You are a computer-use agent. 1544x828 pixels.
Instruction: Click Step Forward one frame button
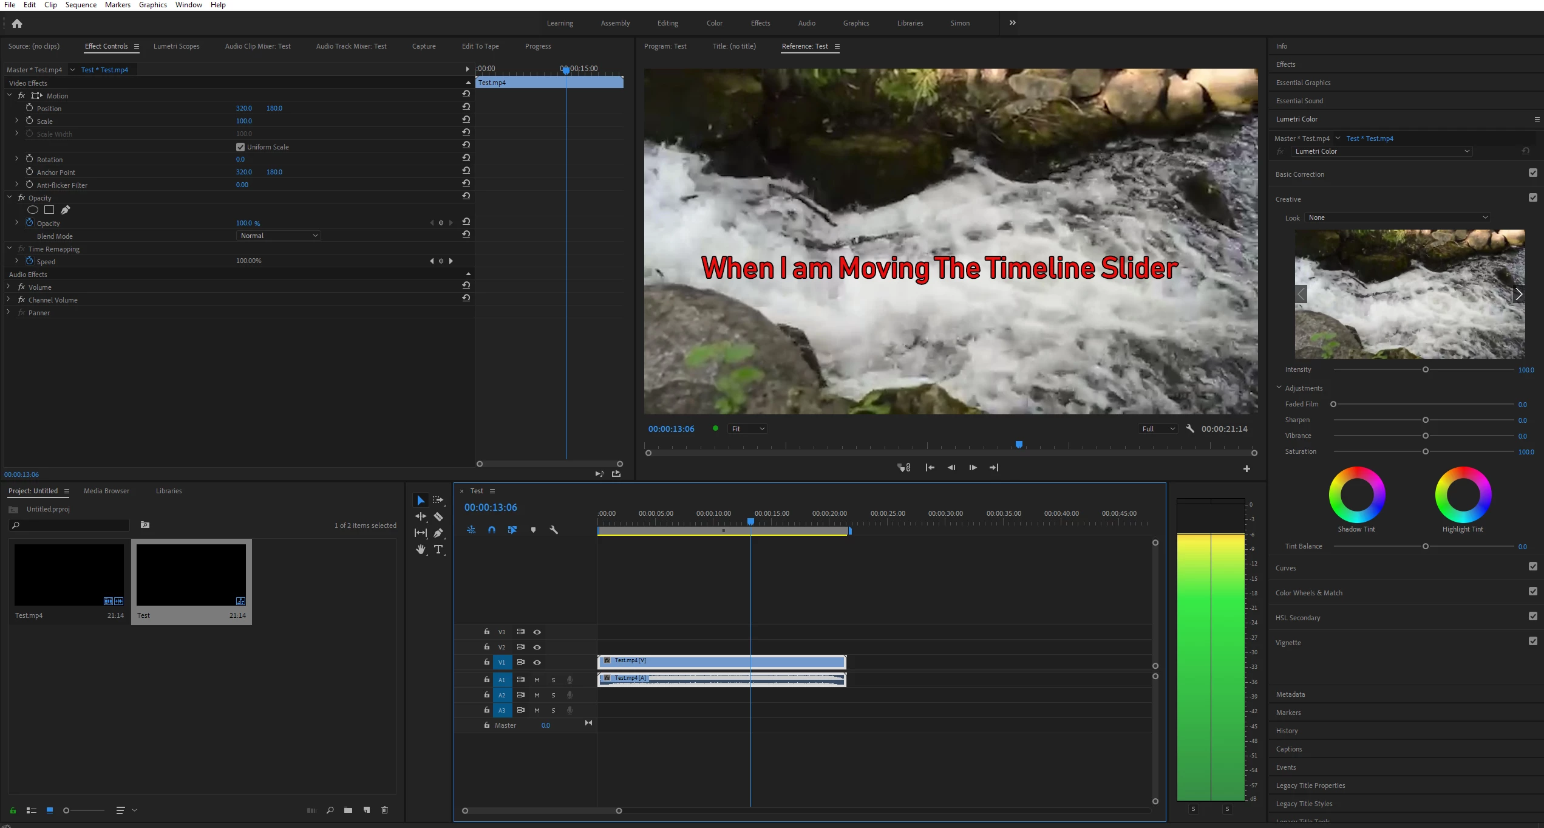(973, 467)
